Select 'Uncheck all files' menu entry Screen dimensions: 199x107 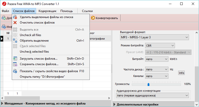(51, 35)
